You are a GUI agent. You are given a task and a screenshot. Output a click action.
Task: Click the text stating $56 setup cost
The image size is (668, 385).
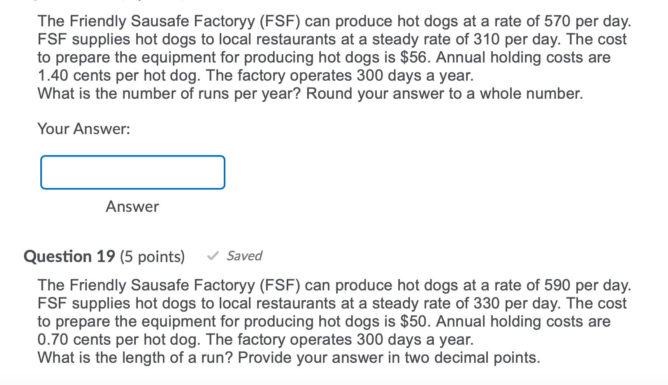pos(407,57)
